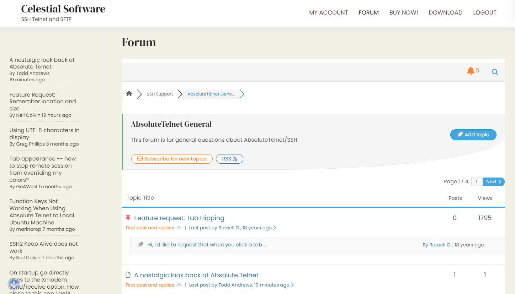Click the page number input box

tap(477, 182)
